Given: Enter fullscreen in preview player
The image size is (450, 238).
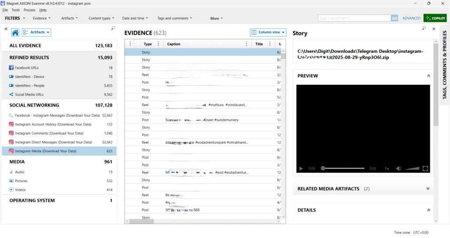Looking at the screenshot, I should click(425, 169).
